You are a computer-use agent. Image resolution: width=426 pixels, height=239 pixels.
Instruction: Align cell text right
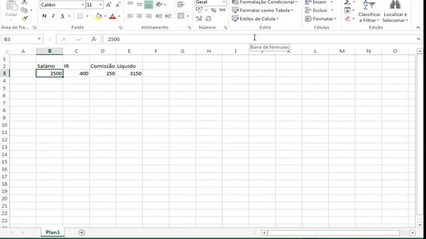coord(148,16)
